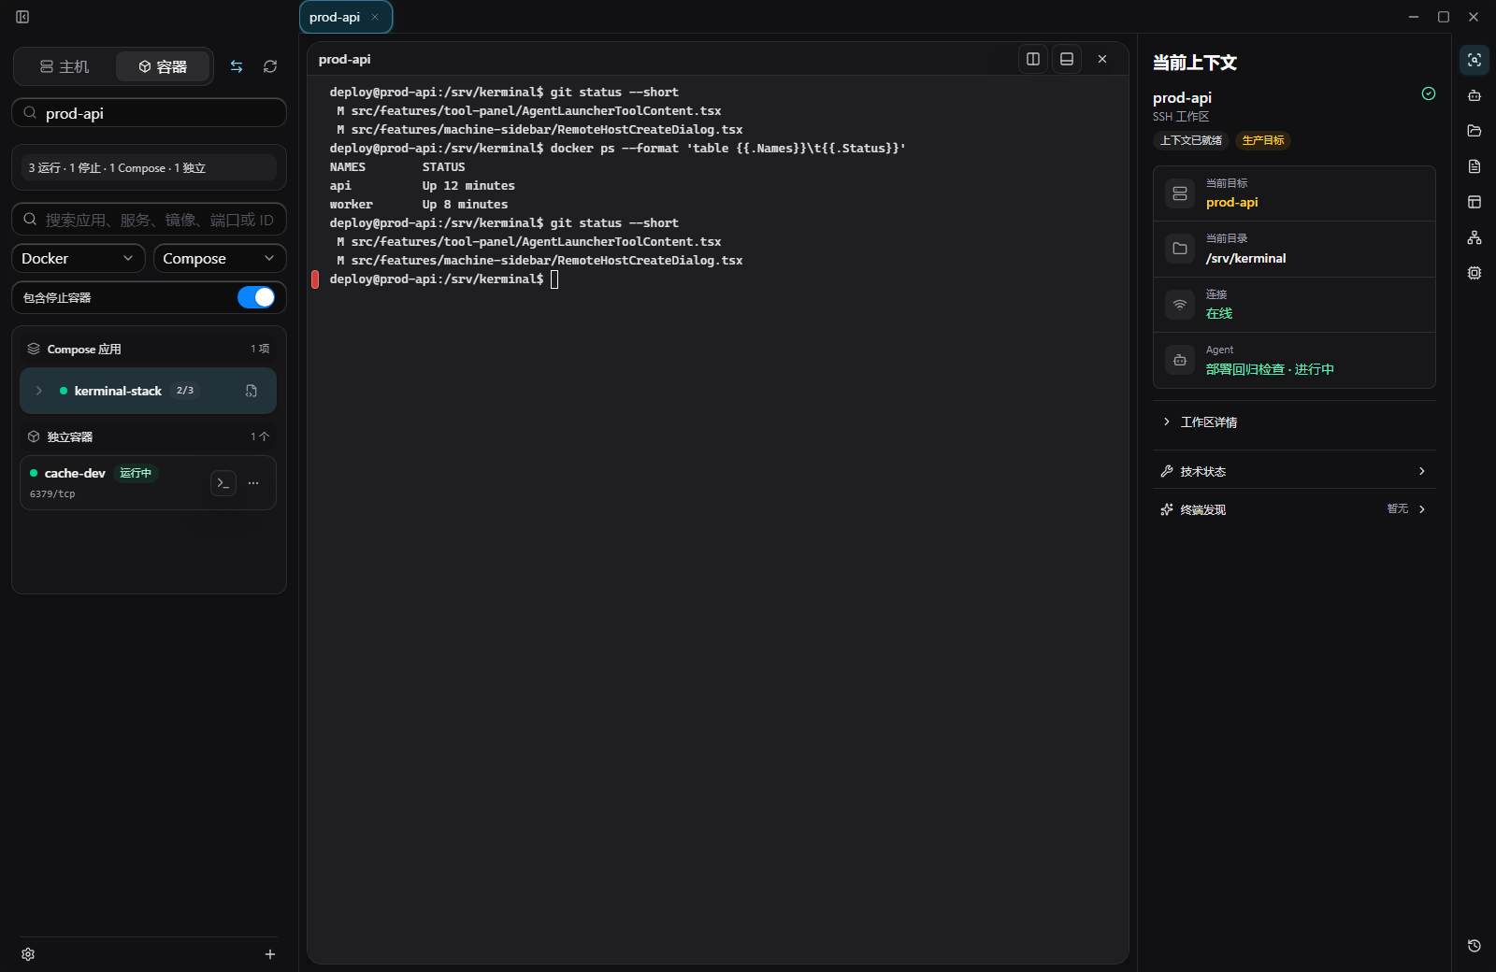Click the 生产目标 badge
Image resolution: width=1496 pixels, height=972 pixels.
click(1263, 140)
